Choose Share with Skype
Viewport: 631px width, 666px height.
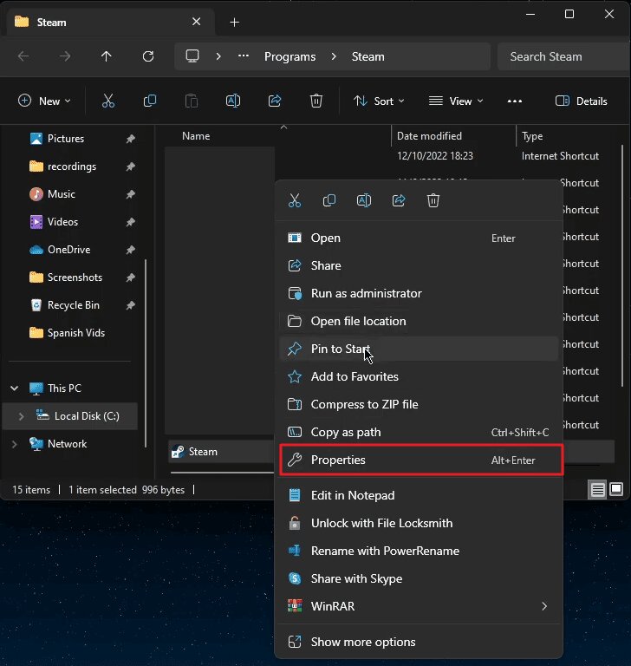(419, 578)
